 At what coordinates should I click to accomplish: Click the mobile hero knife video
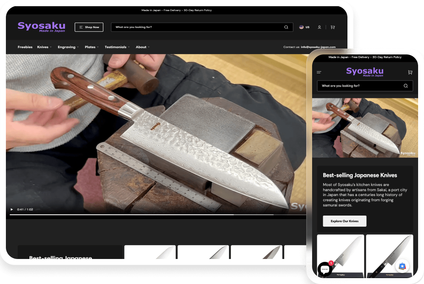coord(365,128)
